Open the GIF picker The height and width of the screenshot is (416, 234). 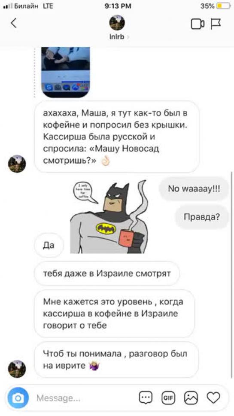[168, 398]
